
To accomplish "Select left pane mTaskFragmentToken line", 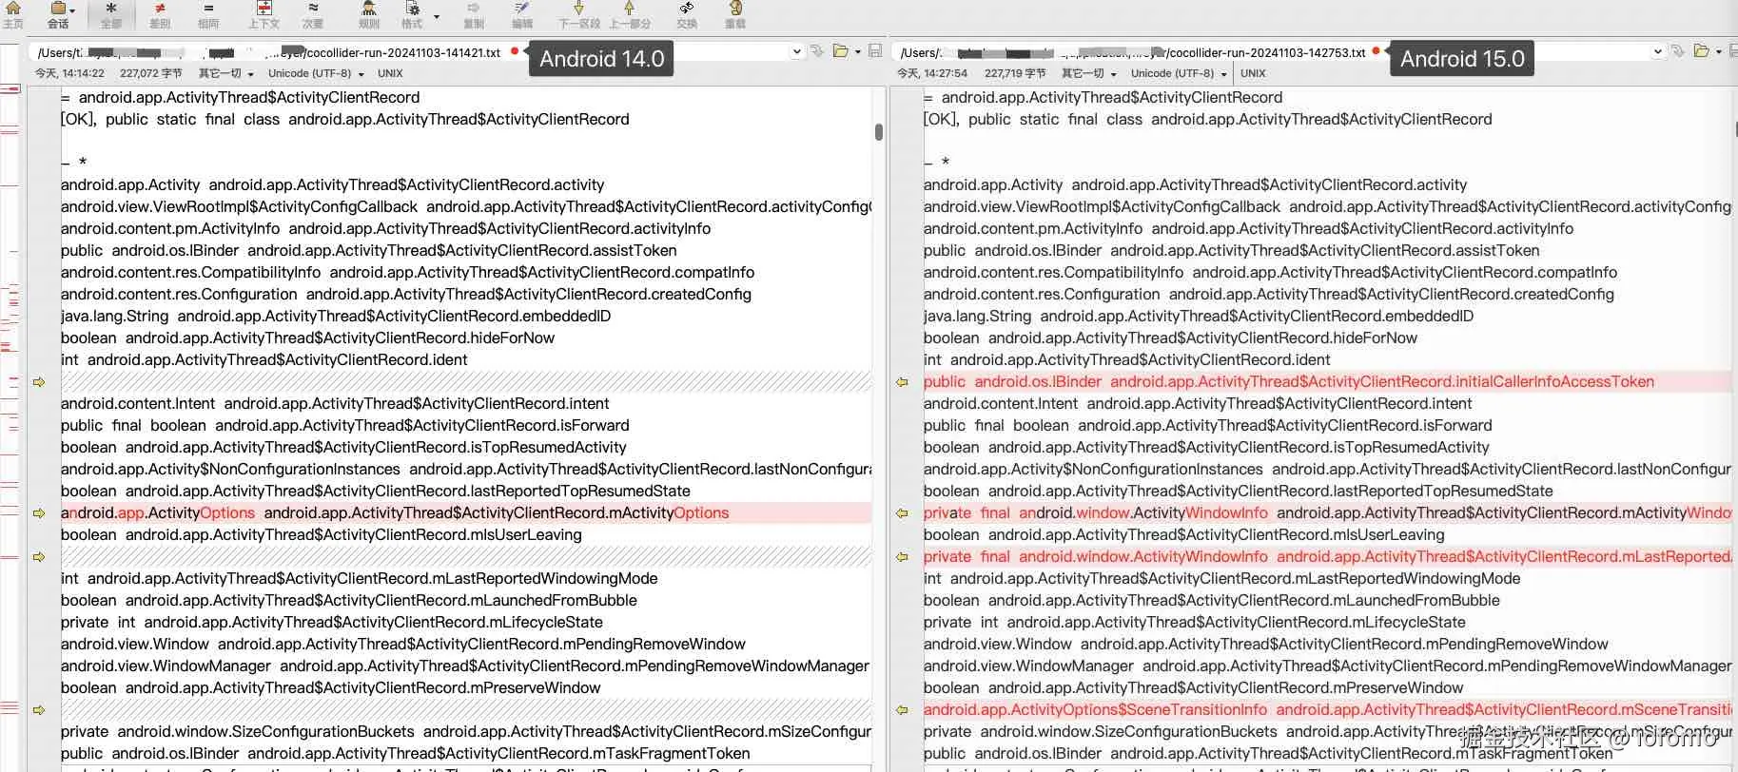I will (x=405, y=754).
